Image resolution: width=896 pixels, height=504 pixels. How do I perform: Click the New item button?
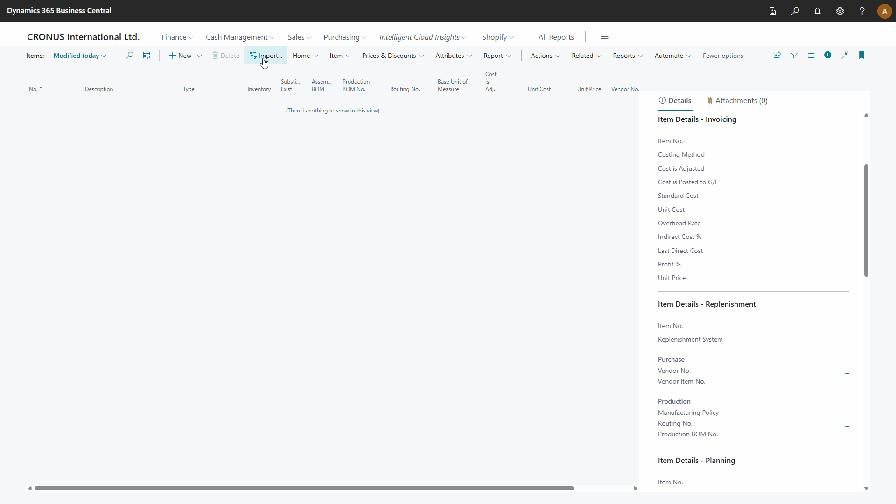180,56
